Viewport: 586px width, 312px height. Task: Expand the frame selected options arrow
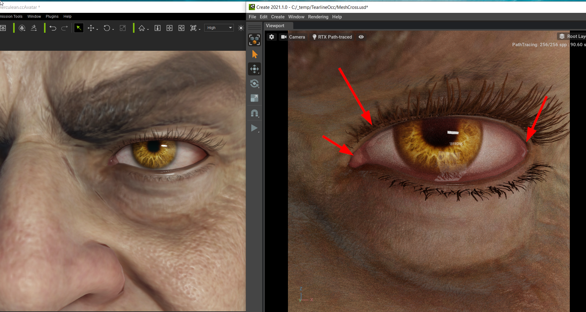[200, 29]
